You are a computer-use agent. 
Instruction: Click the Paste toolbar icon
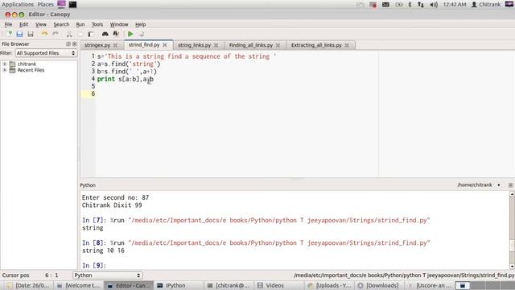91,34
